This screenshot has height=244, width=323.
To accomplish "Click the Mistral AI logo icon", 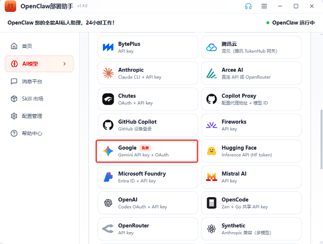I will 212,177.
